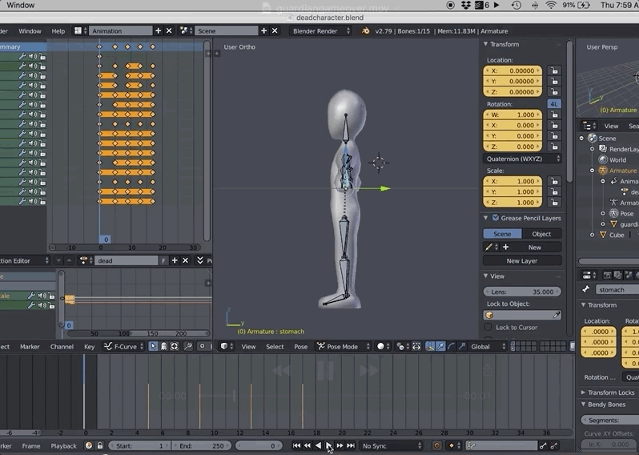This screenshot has width=639, height=455.
Task: Pick object with eyedropper in Lock to Object
Action: [x=557, y=315]
